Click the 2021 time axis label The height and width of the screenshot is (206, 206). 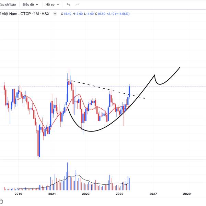click(x=52, y=194)
